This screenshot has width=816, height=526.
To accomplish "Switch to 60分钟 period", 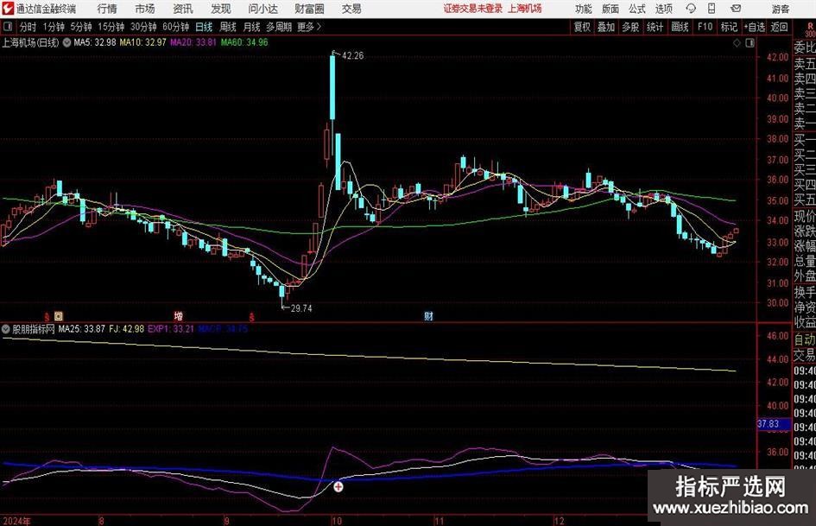I will click(175, 27).
